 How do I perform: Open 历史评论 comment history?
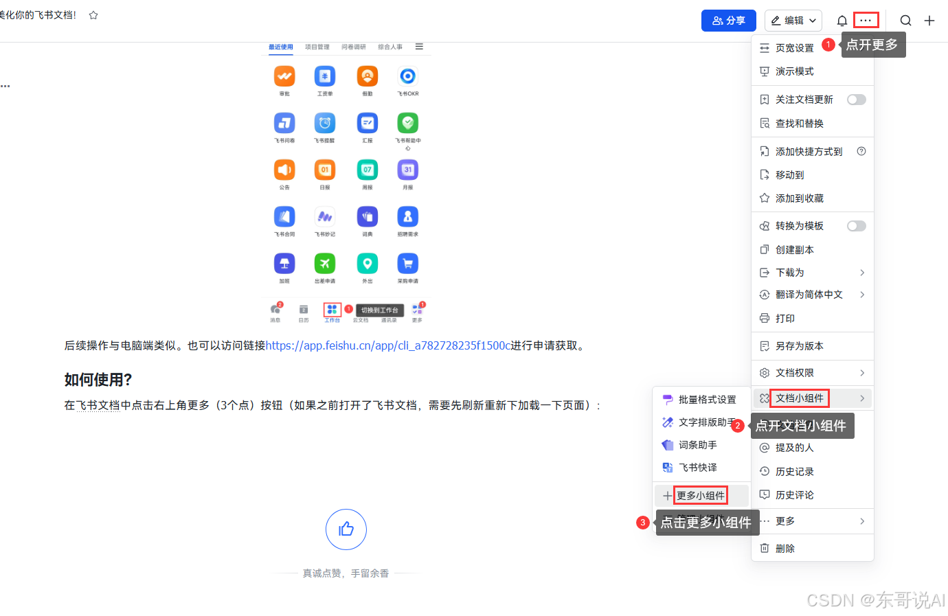pos(813,495)
